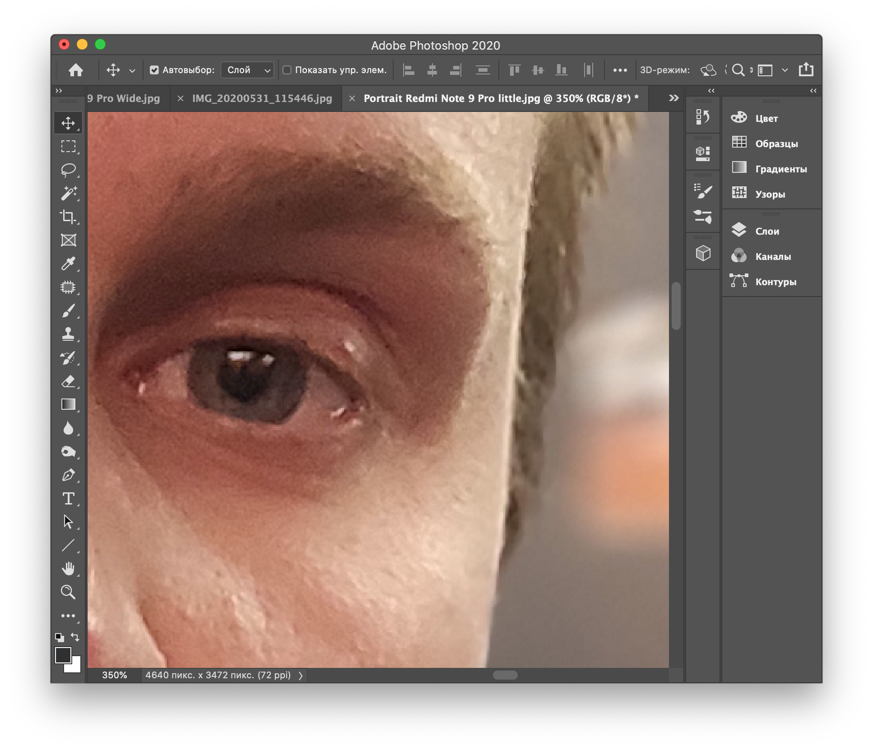Swap foreground and background colors
Screen dimensions: 873x750
click(x=75, y=637)
